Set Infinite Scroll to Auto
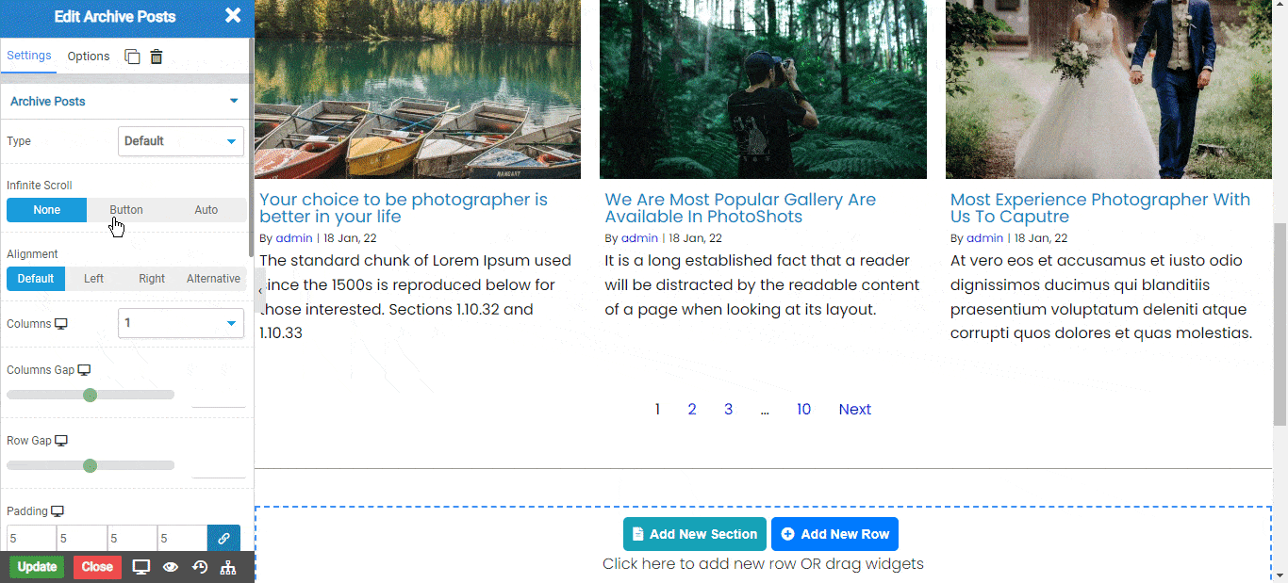 point(206,210)
